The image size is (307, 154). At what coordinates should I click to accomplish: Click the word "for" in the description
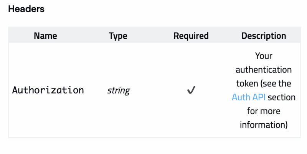(253, 111)
